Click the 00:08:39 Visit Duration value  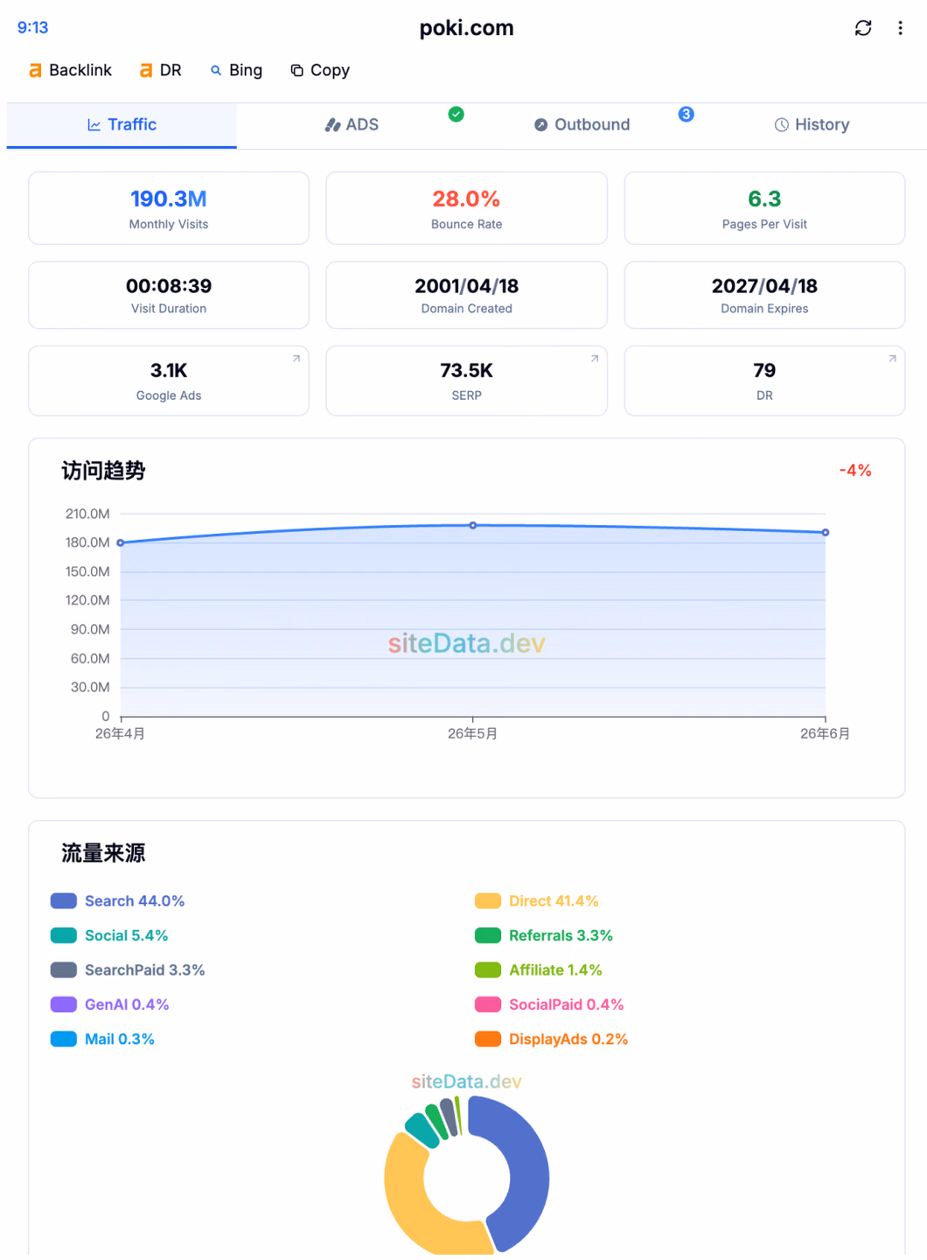coord(169,286)
